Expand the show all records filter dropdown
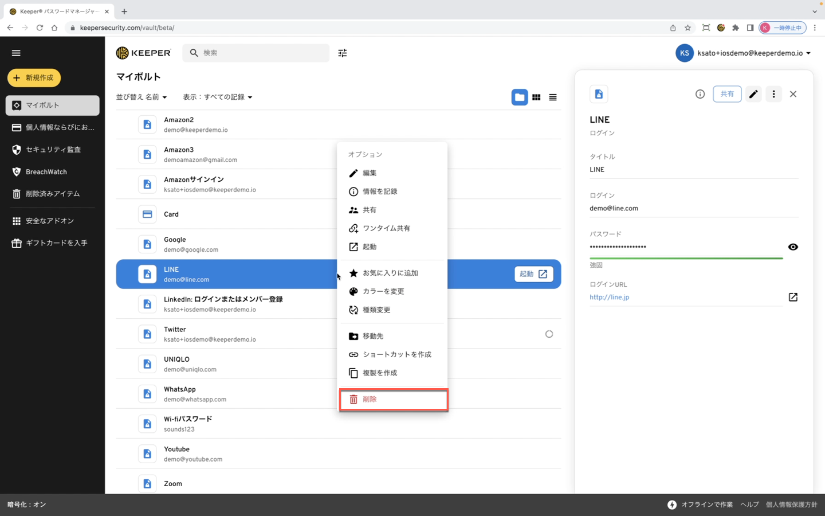The height and width of the screenshot is (516, 825). point(217,97)
